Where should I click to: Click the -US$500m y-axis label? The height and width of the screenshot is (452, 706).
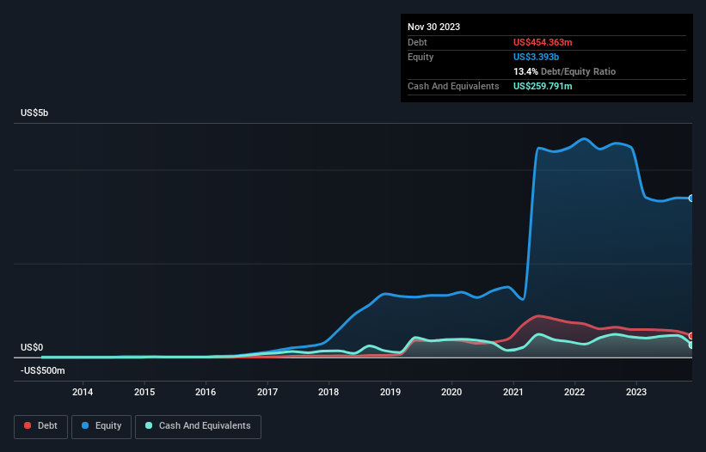point(43,370)
